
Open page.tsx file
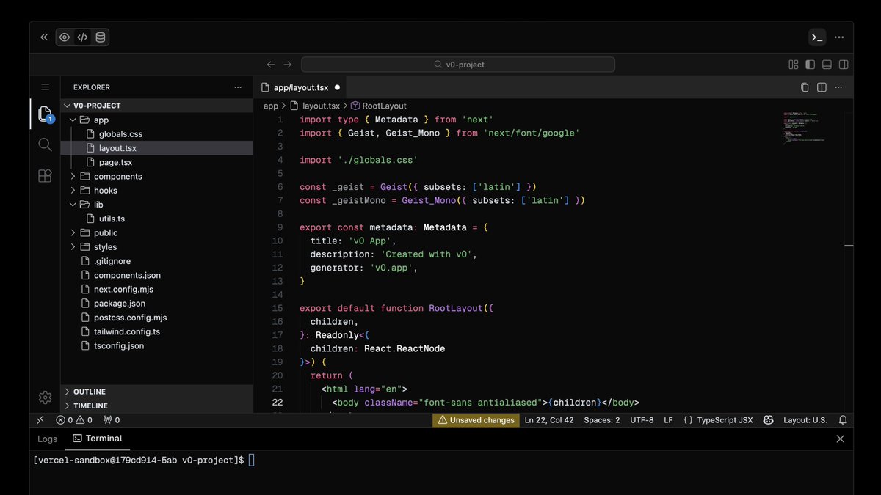point(157,162)
